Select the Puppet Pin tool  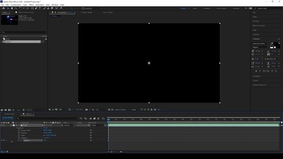pos(61,8)
